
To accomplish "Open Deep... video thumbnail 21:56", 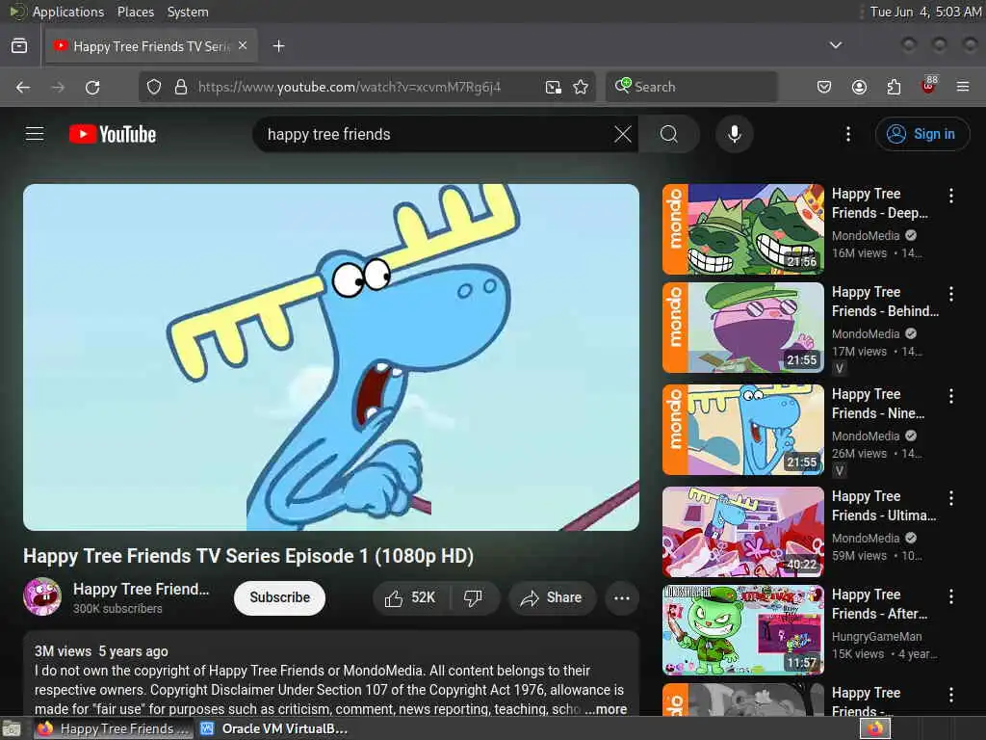I will click(x=742, y=229).
